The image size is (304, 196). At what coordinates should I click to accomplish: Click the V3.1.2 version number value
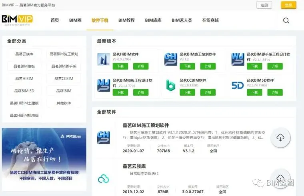(188, 151)
